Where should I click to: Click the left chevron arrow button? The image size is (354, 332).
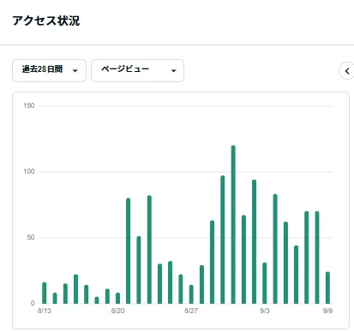tap(346, 71)
